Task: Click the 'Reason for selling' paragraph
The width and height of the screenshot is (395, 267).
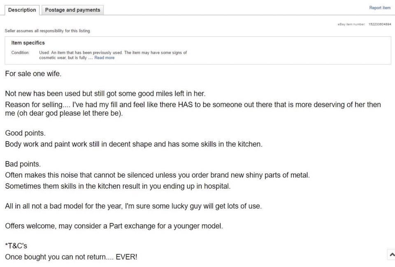Action: tap(193, 109)
